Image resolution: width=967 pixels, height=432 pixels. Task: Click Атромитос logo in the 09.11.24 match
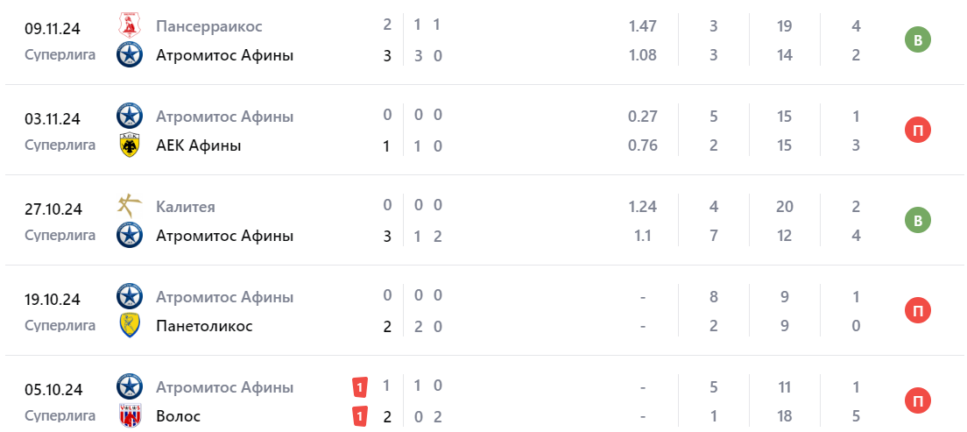coord(130,55)
